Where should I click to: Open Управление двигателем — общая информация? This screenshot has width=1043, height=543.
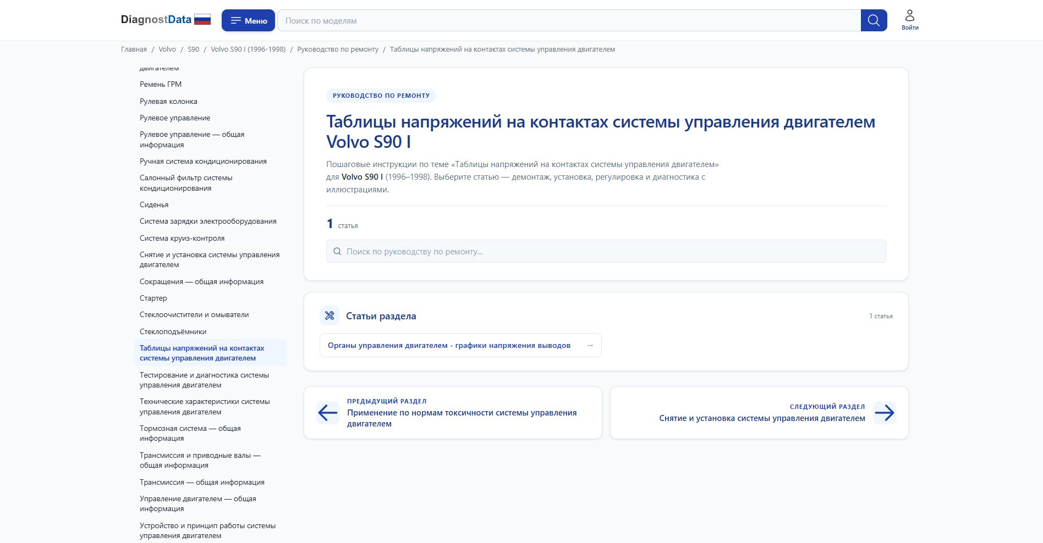pyautogui.click(x=198, y=503)
